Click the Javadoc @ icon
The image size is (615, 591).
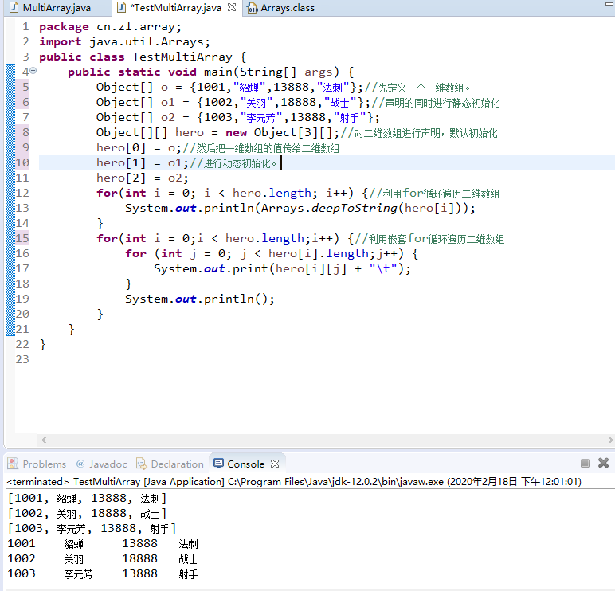coord(80,464)
